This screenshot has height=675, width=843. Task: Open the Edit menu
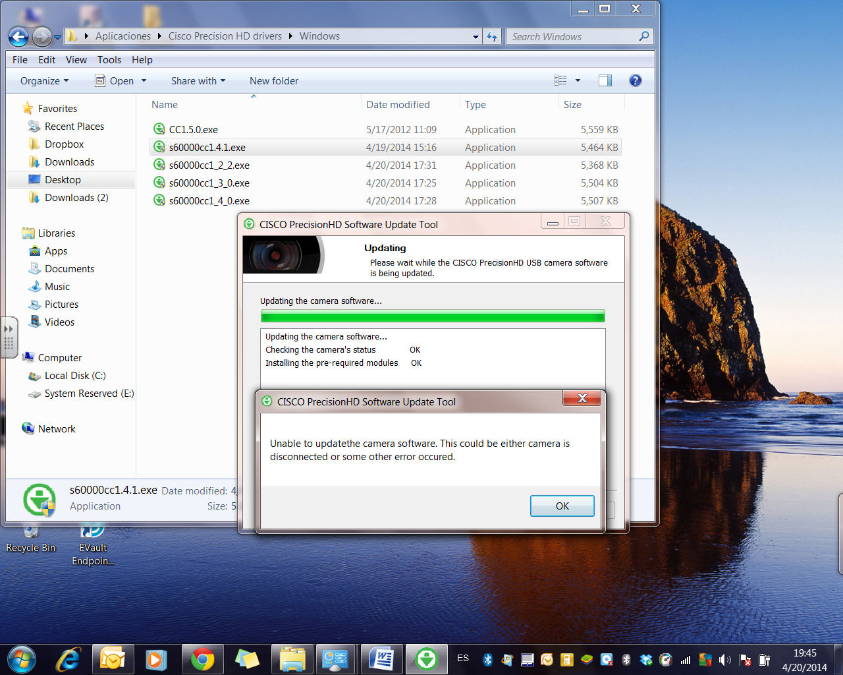click(47, 59)
